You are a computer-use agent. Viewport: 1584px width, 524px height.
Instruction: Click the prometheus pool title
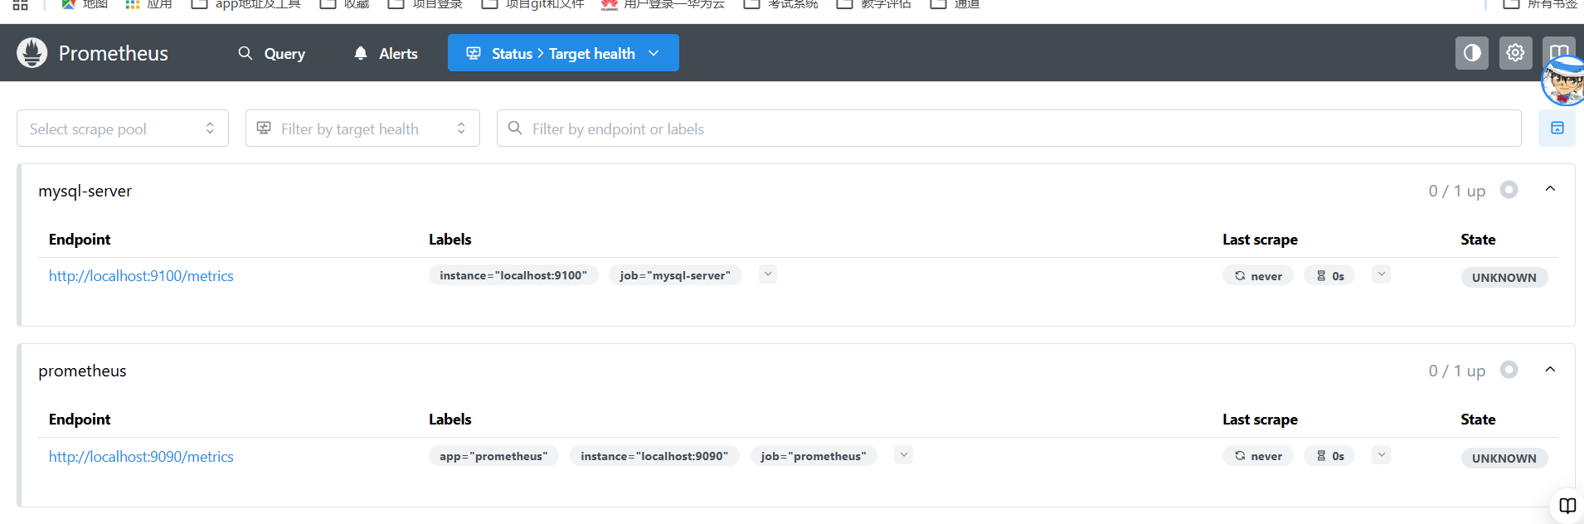83,371
